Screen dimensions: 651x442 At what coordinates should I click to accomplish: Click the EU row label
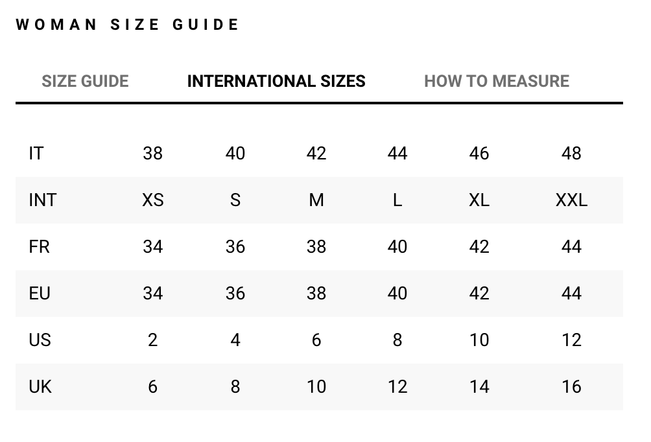pyautogui.click(x=40, y=294)
